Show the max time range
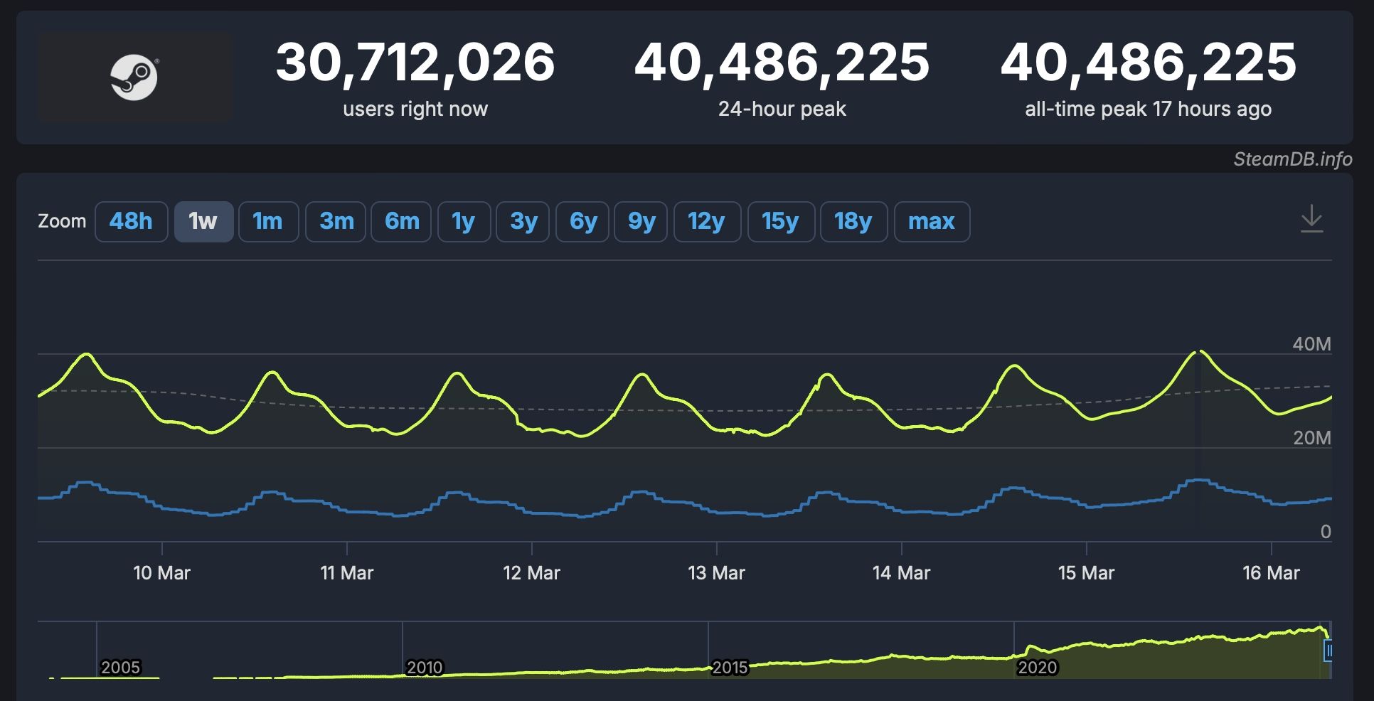Image resolution: width=1374 pixels, height=701 pixels. [932, 222]
